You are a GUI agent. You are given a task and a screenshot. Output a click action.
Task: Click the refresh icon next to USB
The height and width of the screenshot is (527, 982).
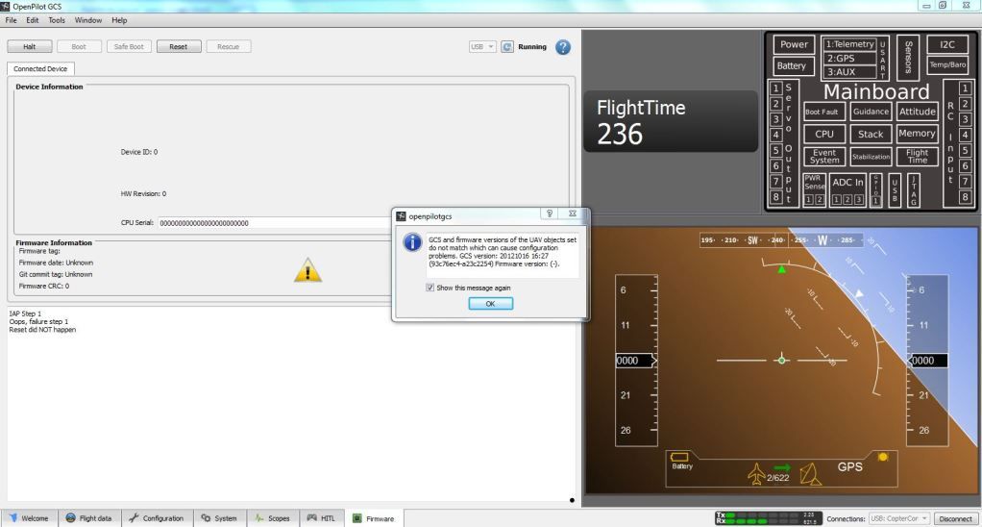click(x=507, y=47)
